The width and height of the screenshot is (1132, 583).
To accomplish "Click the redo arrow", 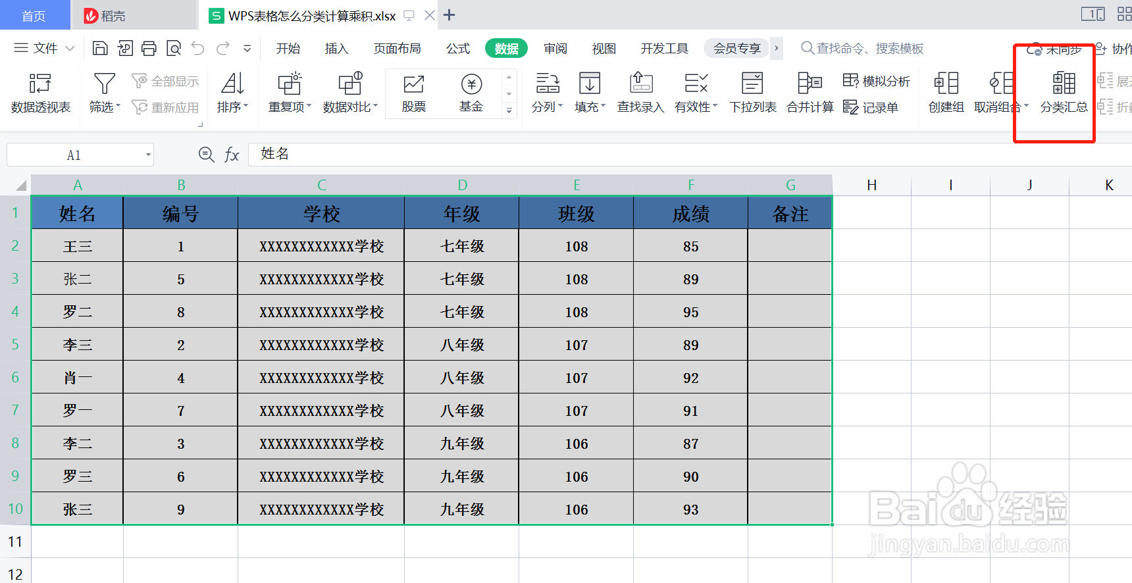I will 223,48.
